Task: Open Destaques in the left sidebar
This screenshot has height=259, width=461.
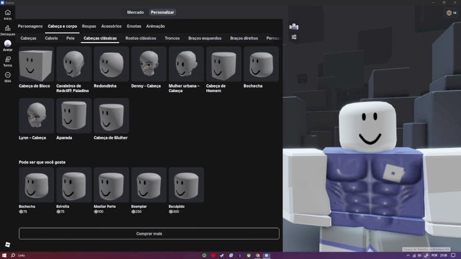Action: pos(7,29)
